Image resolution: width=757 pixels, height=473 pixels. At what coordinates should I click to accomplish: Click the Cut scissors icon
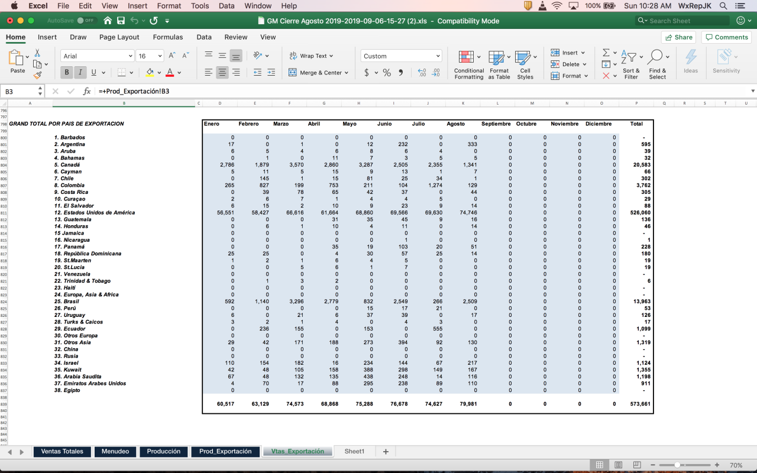pyautogui.click(x=38, y=53)
